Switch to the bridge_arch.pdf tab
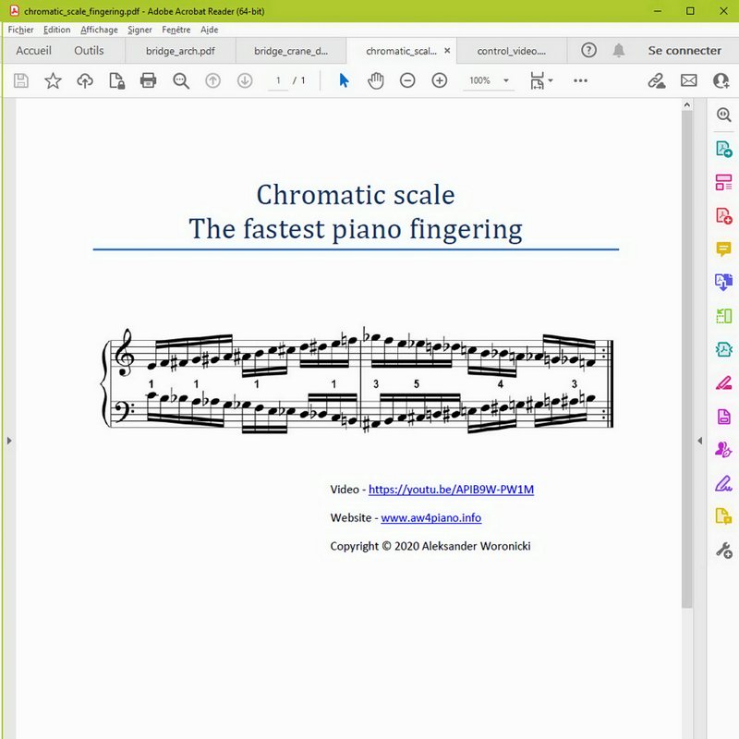The width and height of the screenshot is (739, 739). click(x=180, y=51)
